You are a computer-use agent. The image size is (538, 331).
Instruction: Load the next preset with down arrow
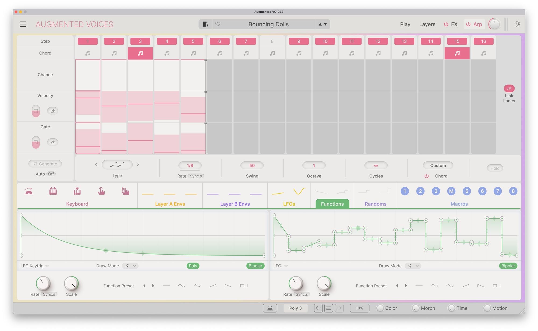coord(325,24)
